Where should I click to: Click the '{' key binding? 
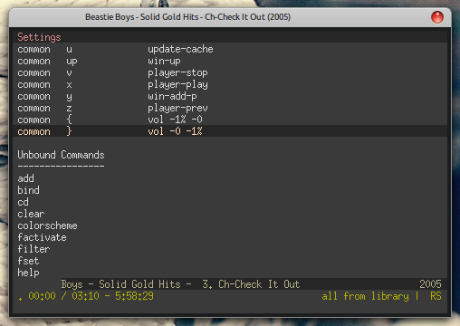pyautogui.click(x=69, y=120)
